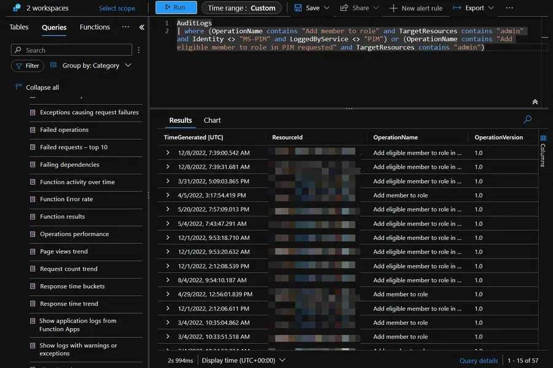Expand row 3/31/2022, 5:09:03.865 PM
The image size is (553, 368).
168,181
